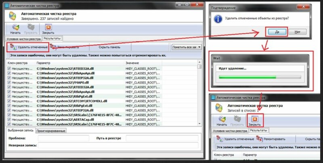Maximize the 237 записей window
The image size is (323, 163).
tap(187, 4)
